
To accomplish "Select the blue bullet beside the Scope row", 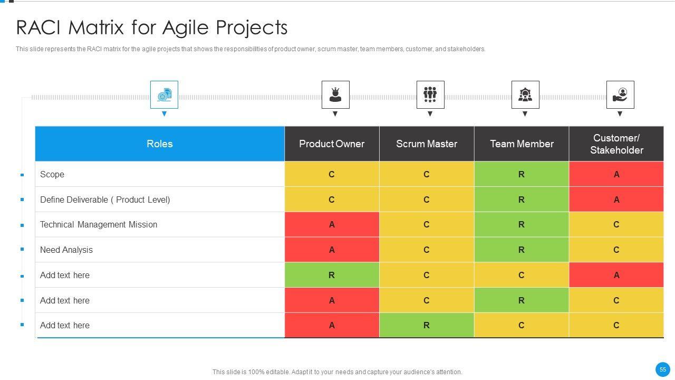I will click(22, 175).
